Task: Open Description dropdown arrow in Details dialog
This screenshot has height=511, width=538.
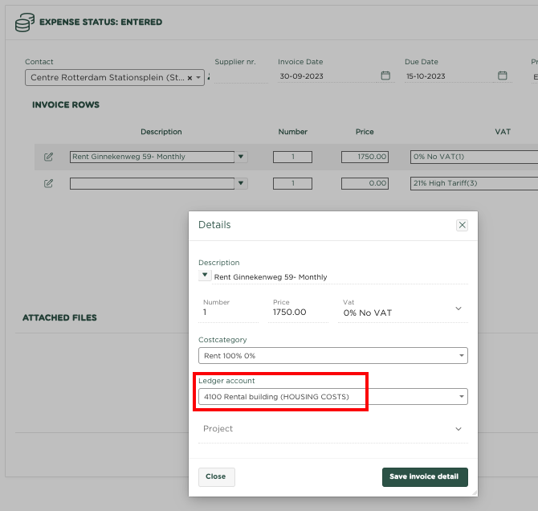Action: pyautogui.click(x=205, y=275)
